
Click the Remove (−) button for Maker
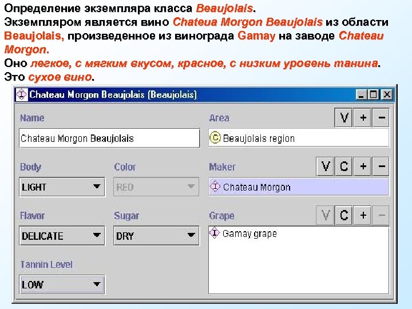381,167
